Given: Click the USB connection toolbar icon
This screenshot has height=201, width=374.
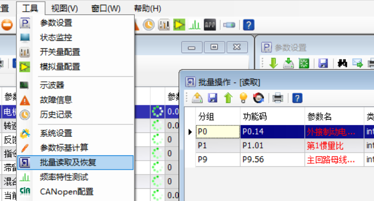Looking at the screenshot, I should 229,25.
